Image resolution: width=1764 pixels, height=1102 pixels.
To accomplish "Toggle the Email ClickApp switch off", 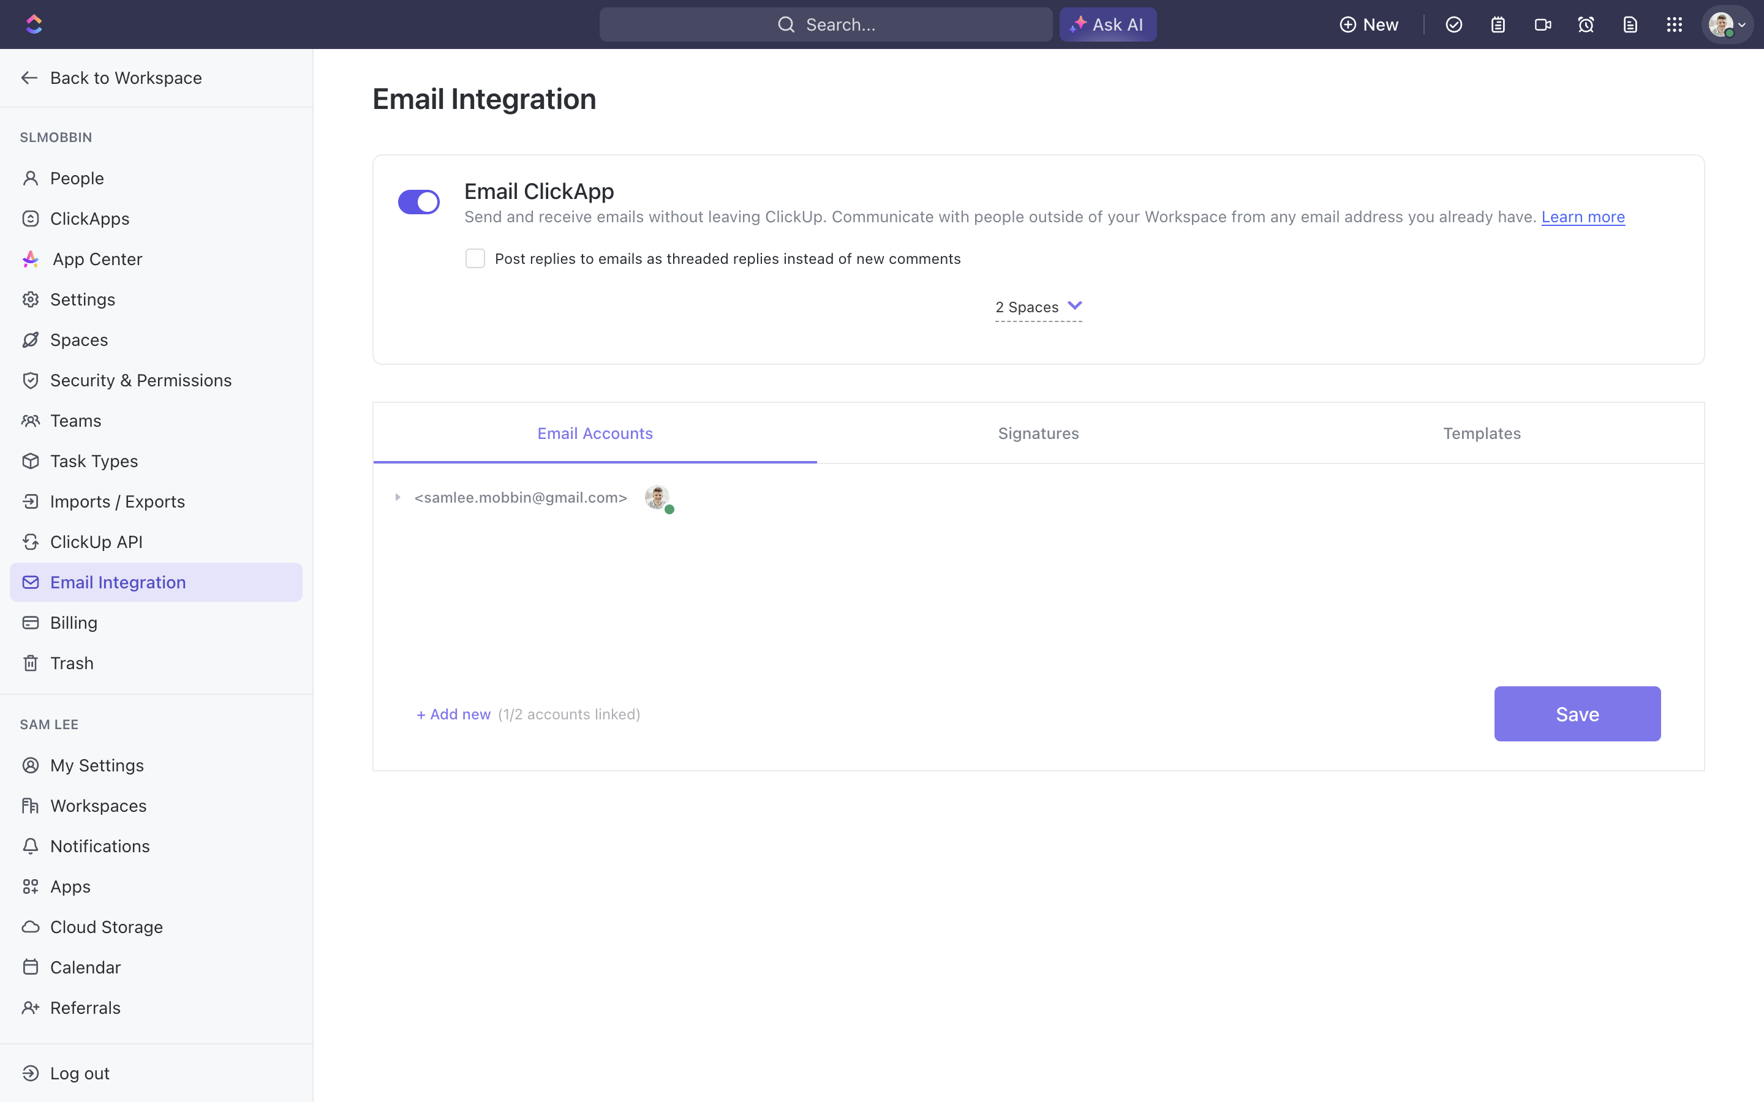I will pos(418,202).
